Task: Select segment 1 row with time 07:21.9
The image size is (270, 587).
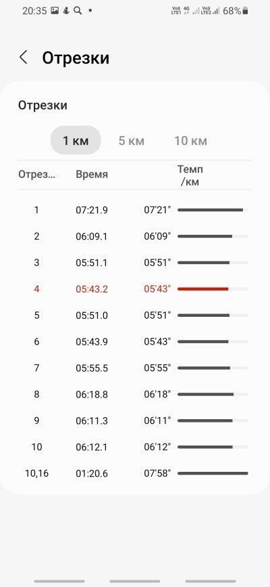Action: pos(135,210)
